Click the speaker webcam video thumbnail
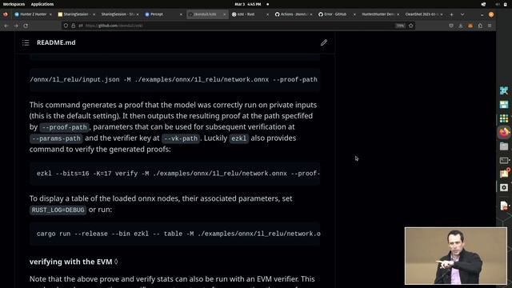Viewport: 512px width, 288px height. pos(456,256)
